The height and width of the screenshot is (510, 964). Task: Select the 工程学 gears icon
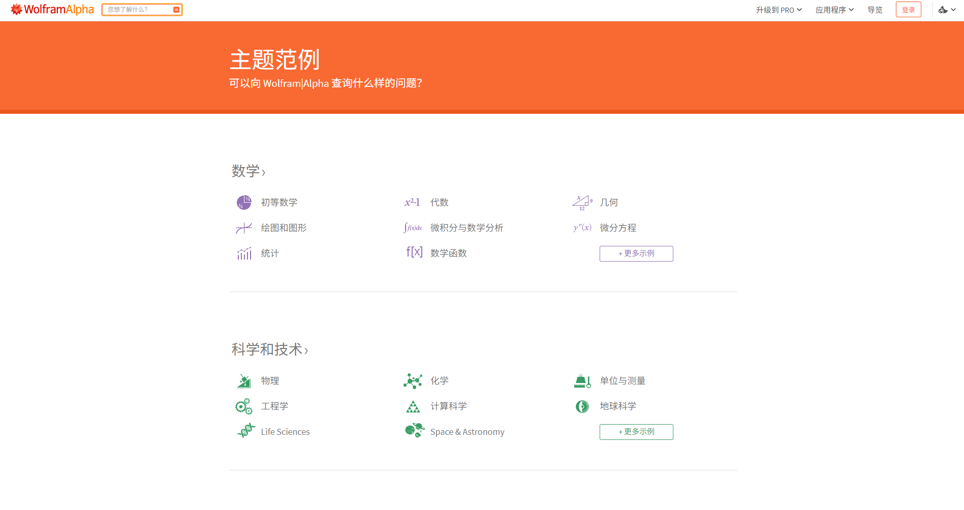(x=244, y=406)
